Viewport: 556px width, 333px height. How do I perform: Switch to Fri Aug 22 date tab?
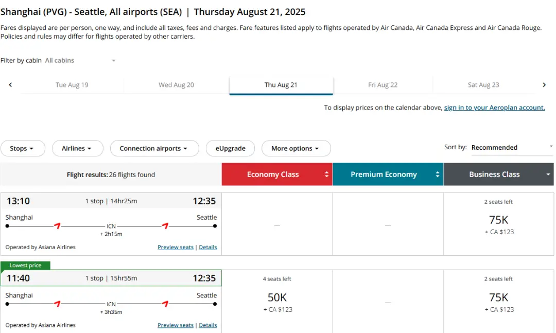[383, 85]
